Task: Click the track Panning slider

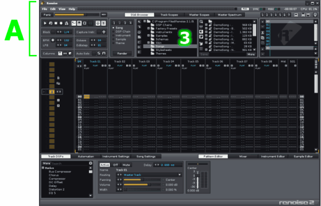Action: pos(142,180)
